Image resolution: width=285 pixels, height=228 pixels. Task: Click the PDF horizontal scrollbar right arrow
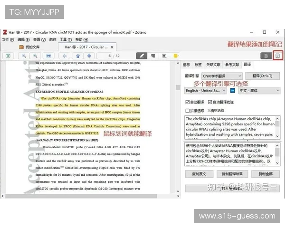pyautogui.click(x=178, y=196)
